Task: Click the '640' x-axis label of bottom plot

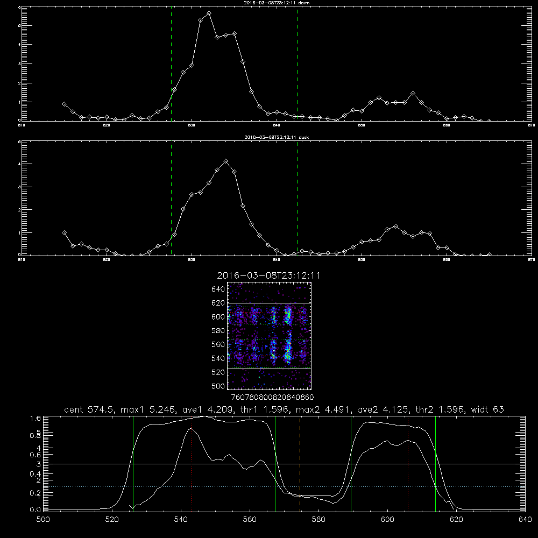Action: (x=525, y=520)
